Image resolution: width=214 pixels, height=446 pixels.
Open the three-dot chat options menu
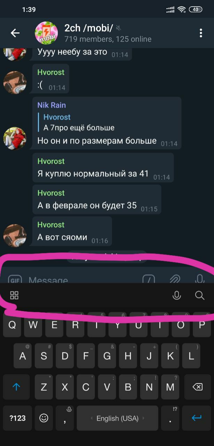(x=201, y=33)
